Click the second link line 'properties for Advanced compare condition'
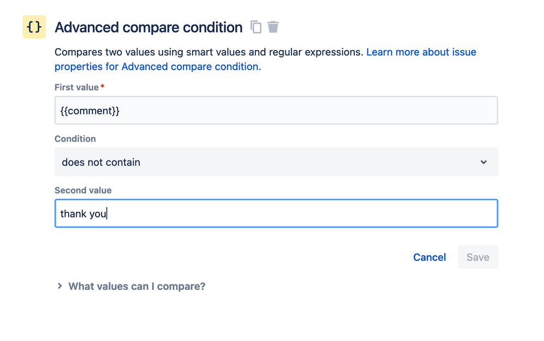The image size is (544, 341). click(x=157, y=66)
